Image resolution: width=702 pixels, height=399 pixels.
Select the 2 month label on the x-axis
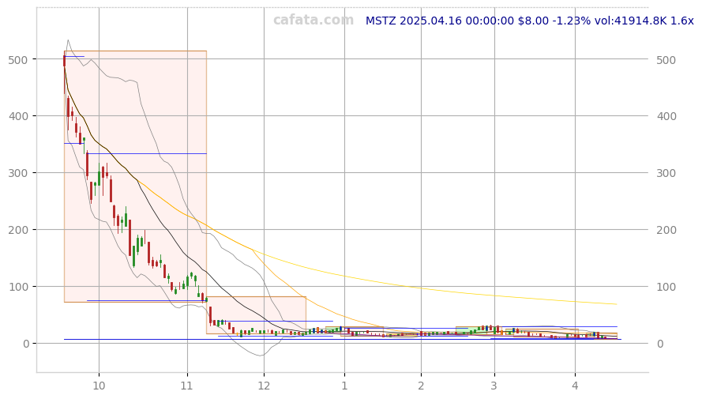[421, 386]
